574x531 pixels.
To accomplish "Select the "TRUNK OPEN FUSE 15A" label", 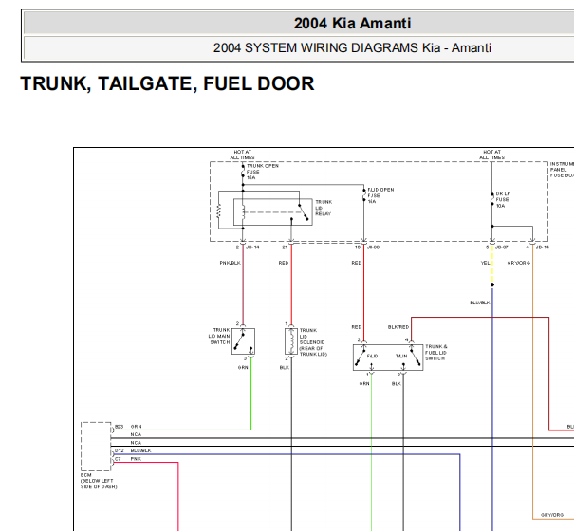I will point(263,172).
